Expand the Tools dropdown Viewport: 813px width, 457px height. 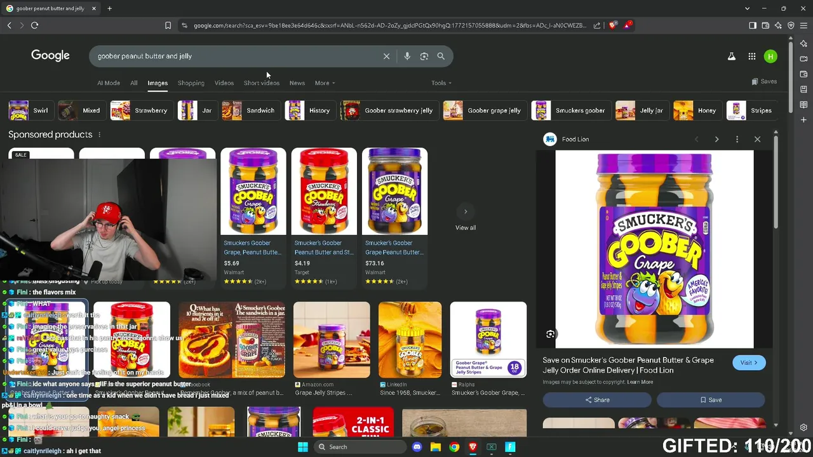point(441,83)
